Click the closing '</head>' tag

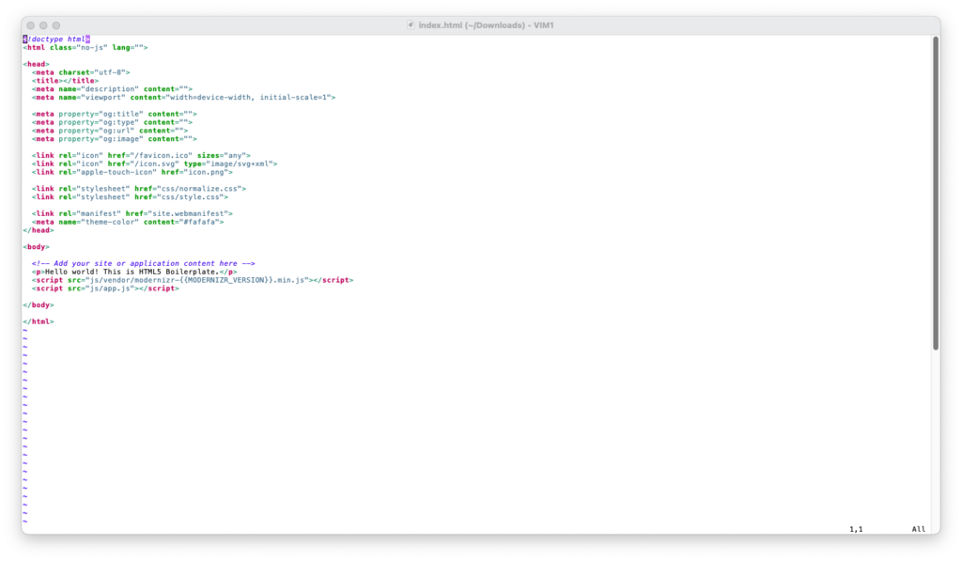coord(39,230)
